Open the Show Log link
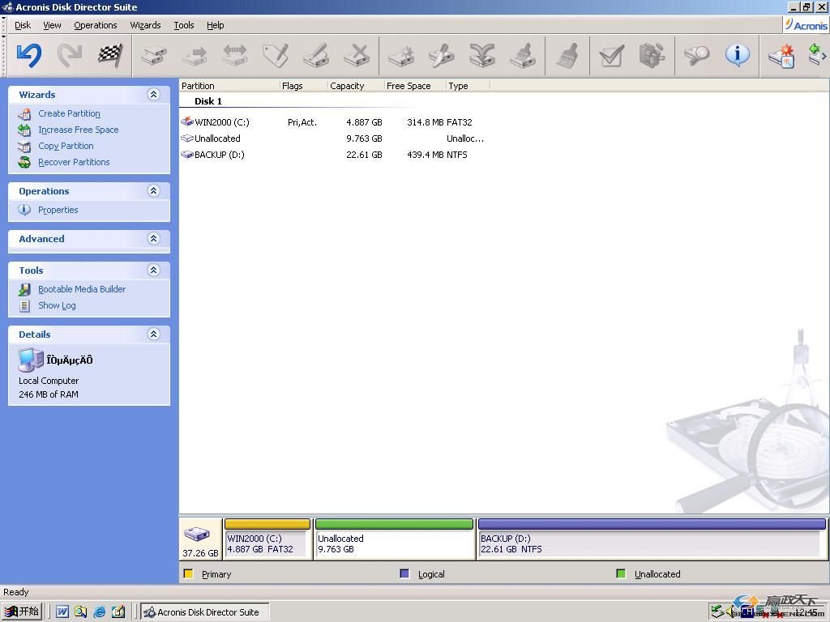The width and height of the screenshot is (830, 622). (x=57, y=305)
